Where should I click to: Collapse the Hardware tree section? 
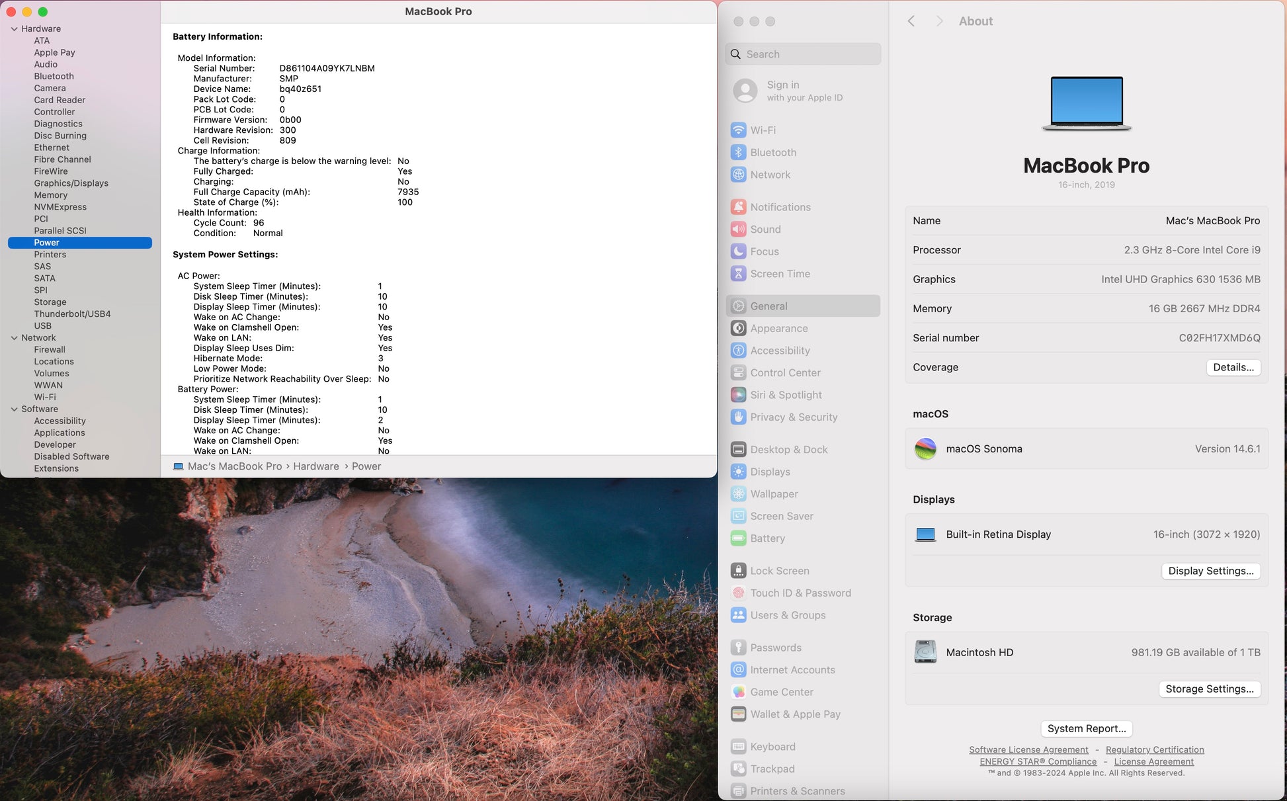[14, 29]
